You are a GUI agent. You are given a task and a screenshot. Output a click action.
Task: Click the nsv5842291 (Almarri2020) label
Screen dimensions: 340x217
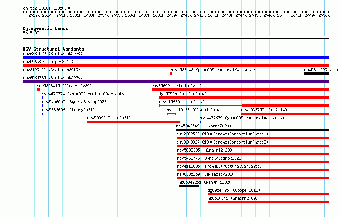pyautogui.click(x=206, y=182)
